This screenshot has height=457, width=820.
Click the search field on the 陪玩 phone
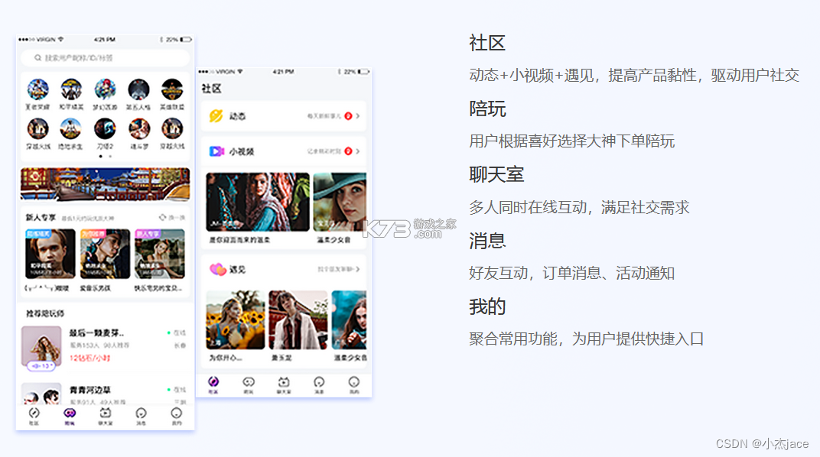tap(105, 58)
